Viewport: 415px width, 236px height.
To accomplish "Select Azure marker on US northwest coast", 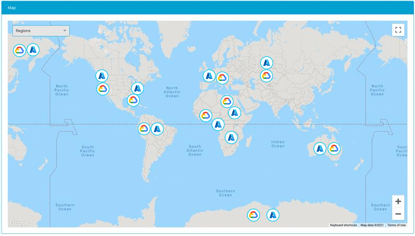I will click(x=102, y=76).
